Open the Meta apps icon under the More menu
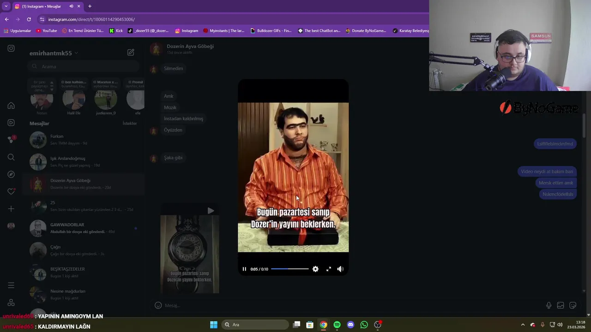 point(11,302)
